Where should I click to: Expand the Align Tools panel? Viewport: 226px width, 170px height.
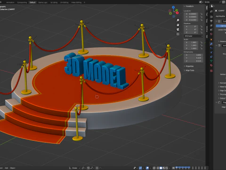[189, 70]
